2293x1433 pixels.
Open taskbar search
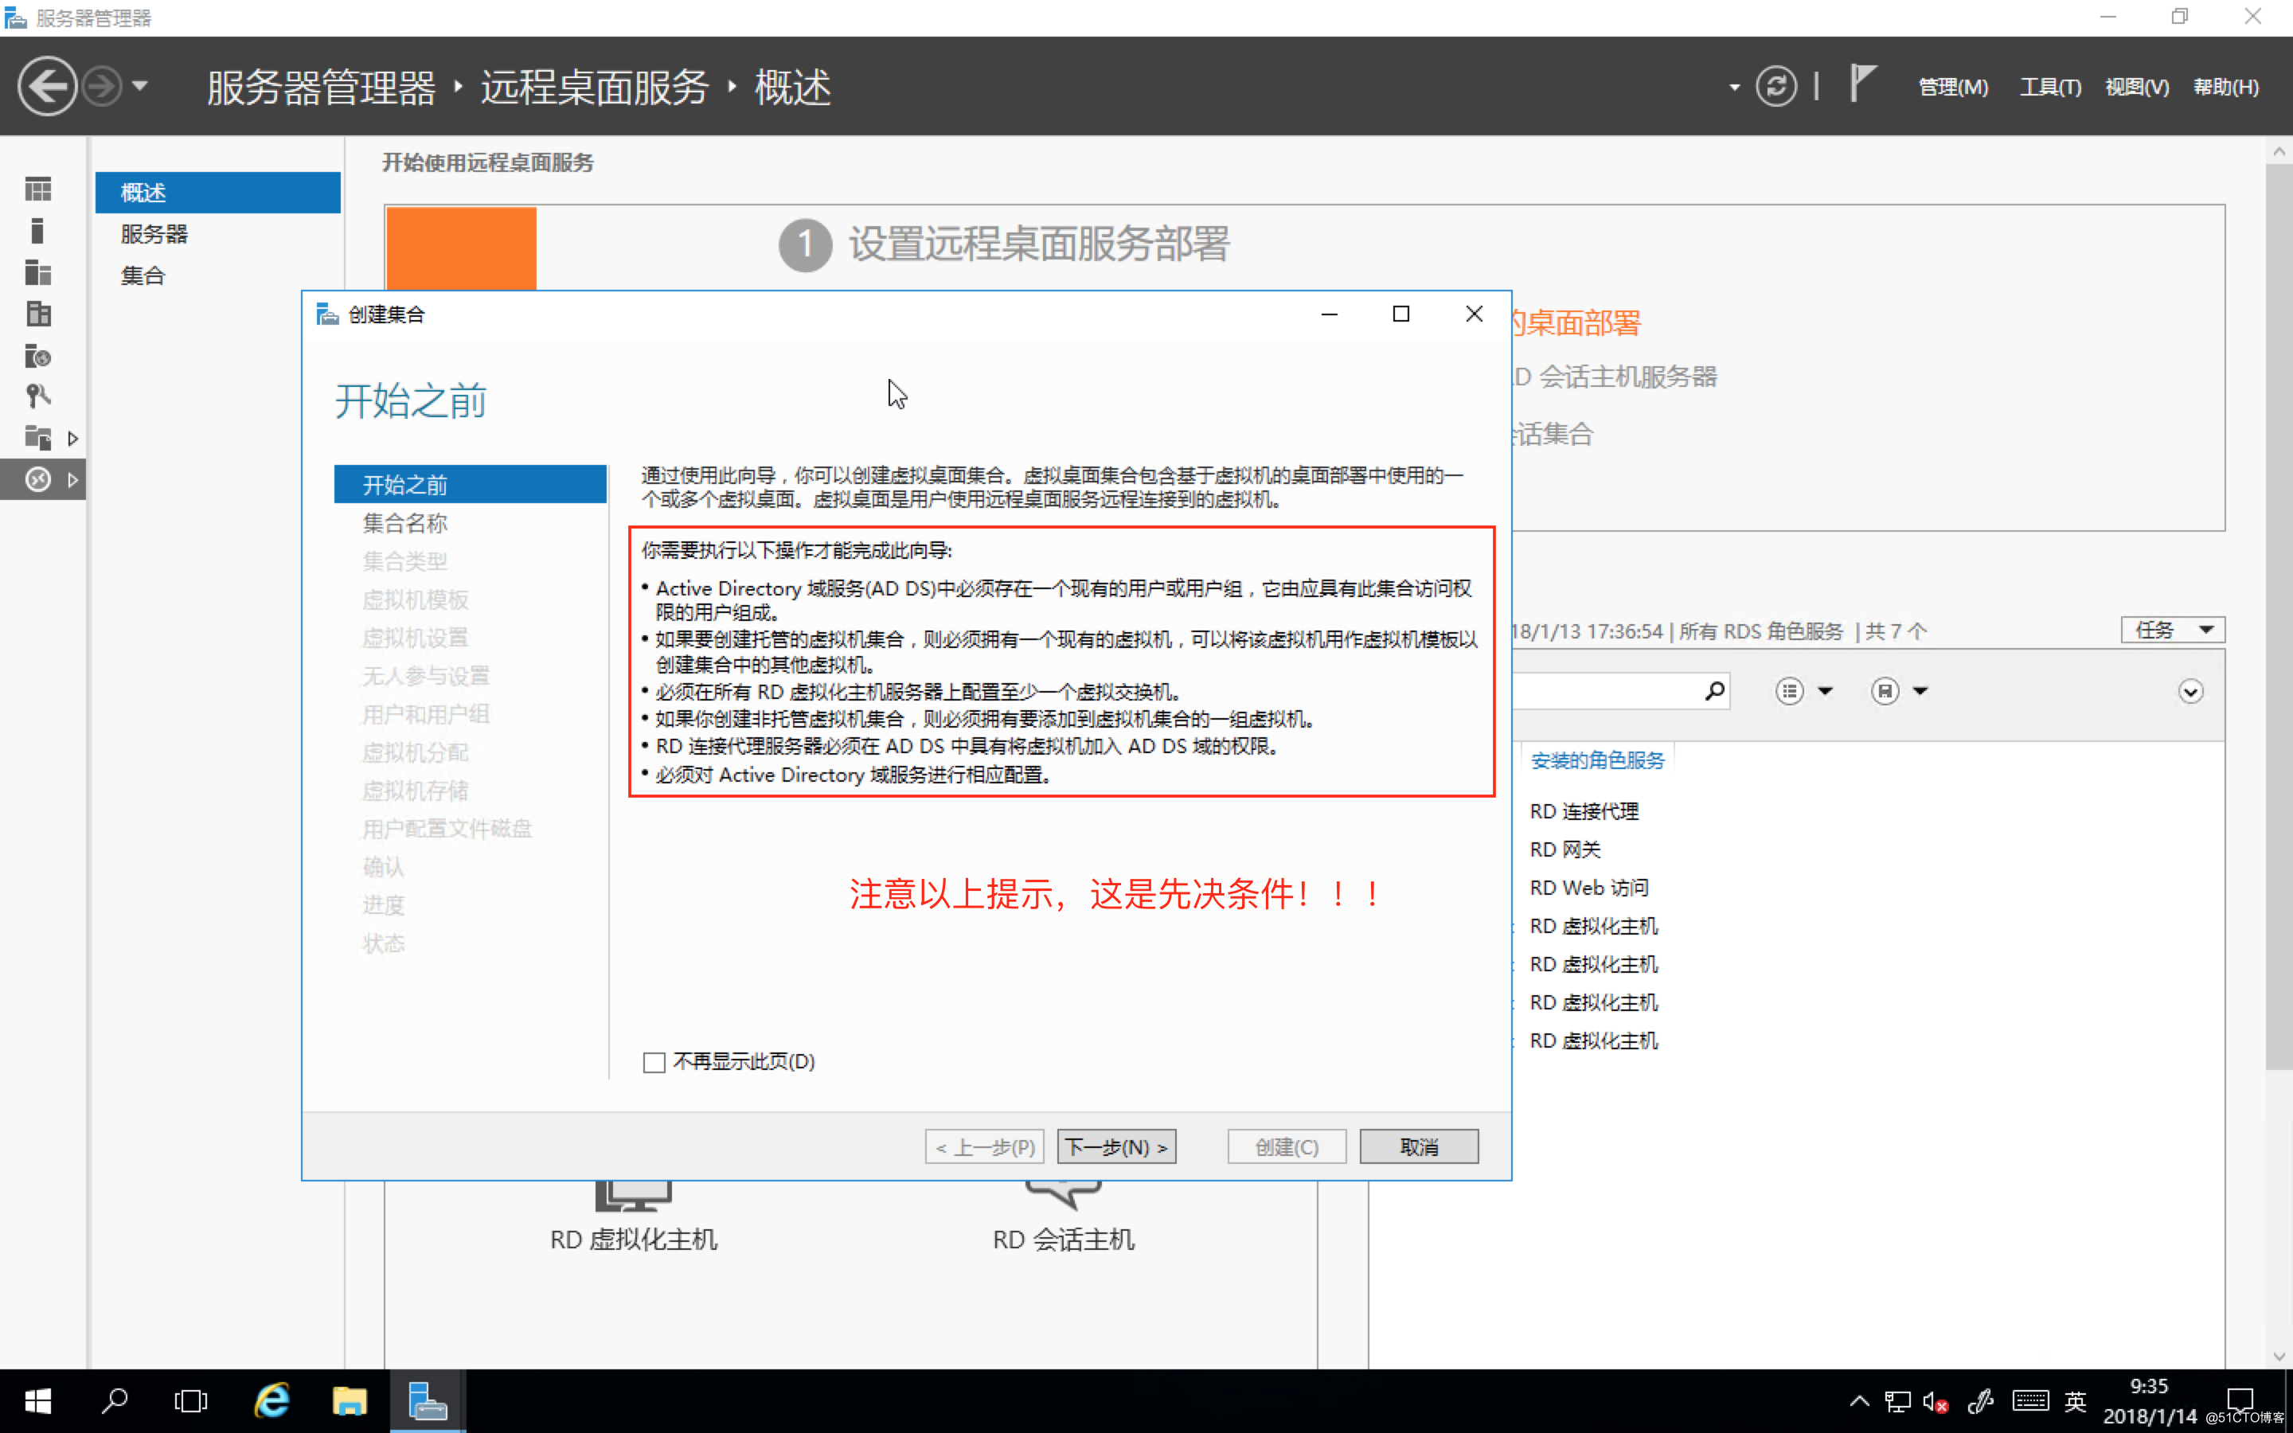coord(115,1401)
